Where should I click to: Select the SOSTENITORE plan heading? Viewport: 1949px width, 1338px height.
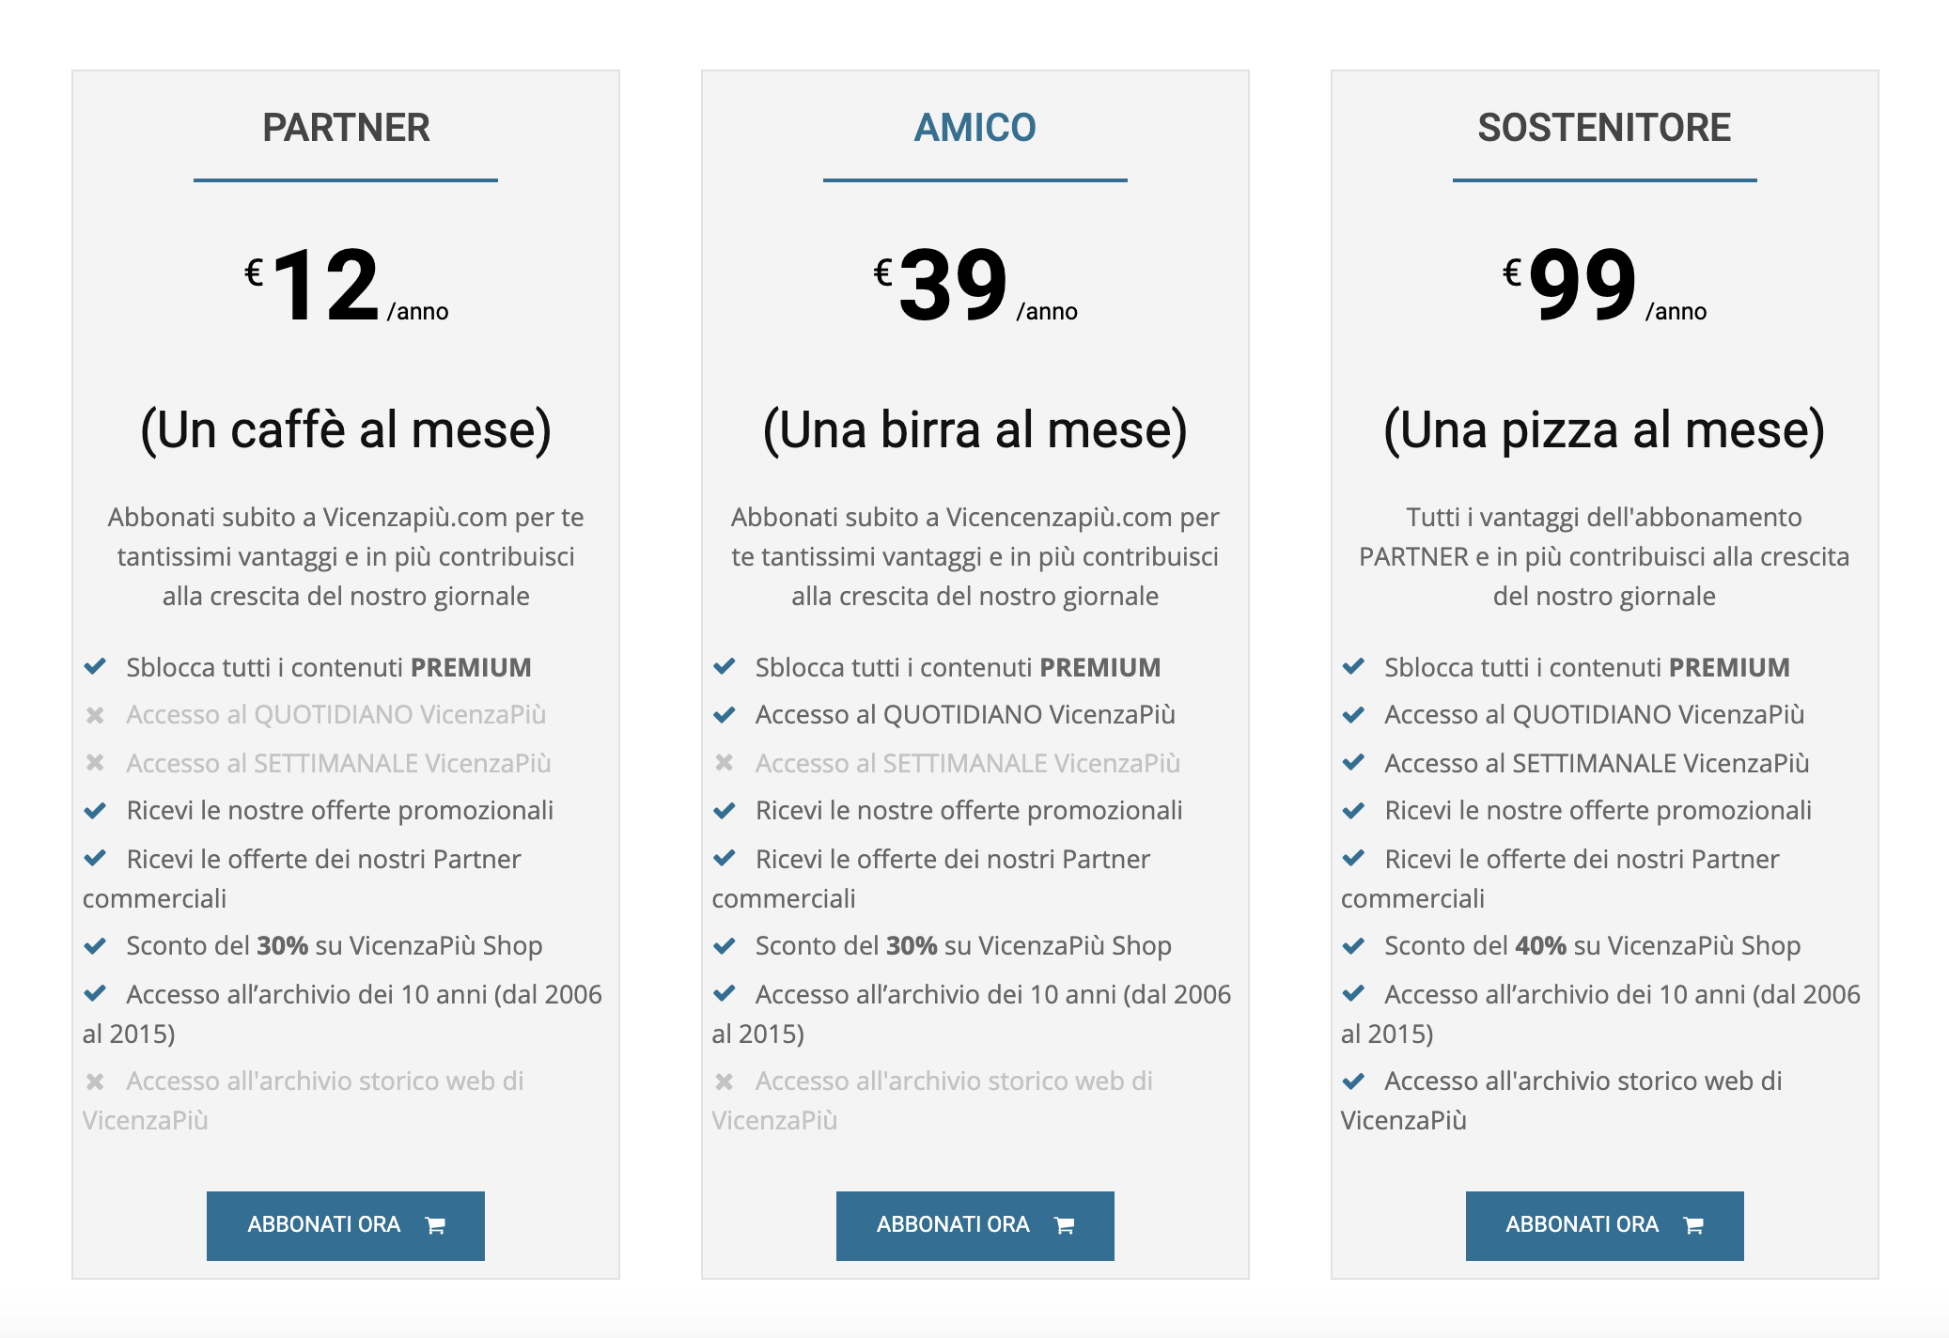pos(1604,128)
